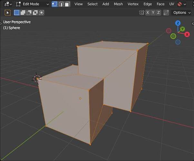Viewport: 194px width, 161px height.
Task: Open the Vertex menu
Action: coord(133,4)
